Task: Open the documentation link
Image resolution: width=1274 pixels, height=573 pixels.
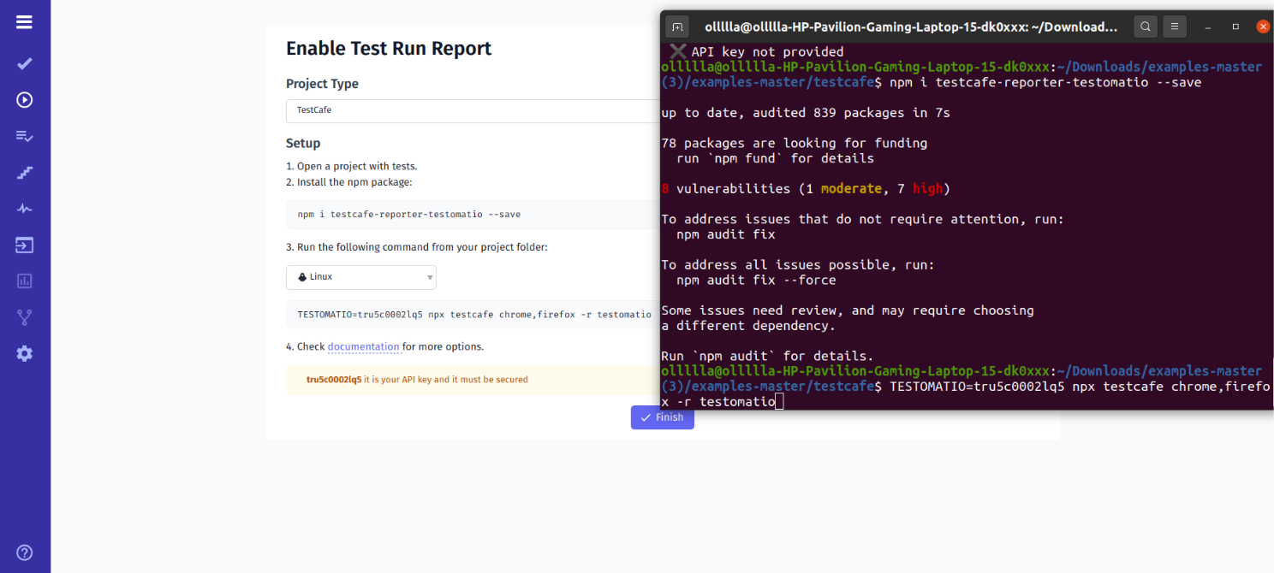Action: tap(363, 346)
